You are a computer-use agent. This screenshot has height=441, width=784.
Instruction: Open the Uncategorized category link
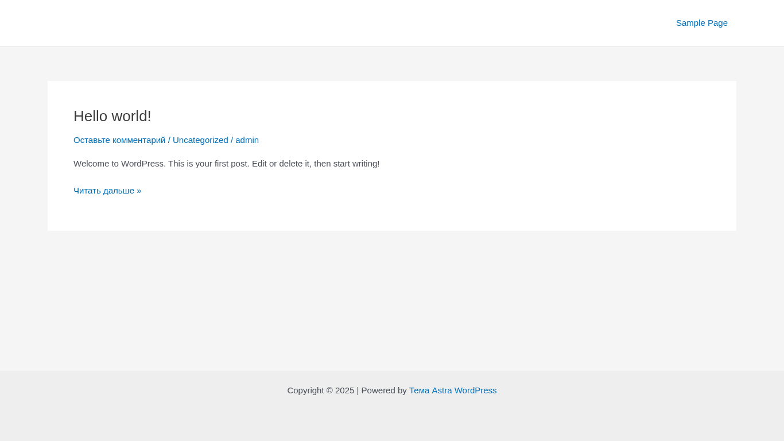pyautogui.click(x=200, y=140)
